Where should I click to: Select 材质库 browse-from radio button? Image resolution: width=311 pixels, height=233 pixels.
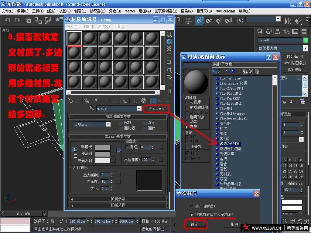[186, 102]
